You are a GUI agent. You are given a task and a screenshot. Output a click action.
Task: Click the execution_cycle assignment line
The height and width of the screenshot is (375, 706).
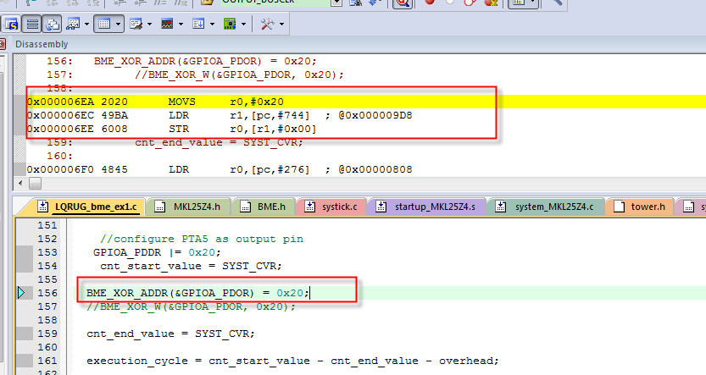point(292,361)
